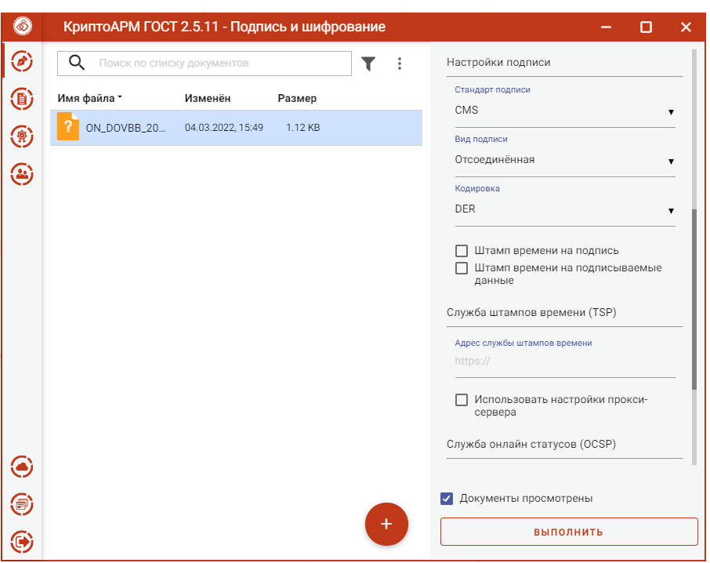Open the Contacts section in the sidebar
Image resolution: width=710 pixels, height=563 pixels.
click(x=22, y=174)
